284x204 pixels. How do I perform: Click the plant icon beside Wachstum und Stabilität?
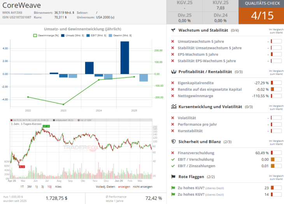click(x=173, y=30)
